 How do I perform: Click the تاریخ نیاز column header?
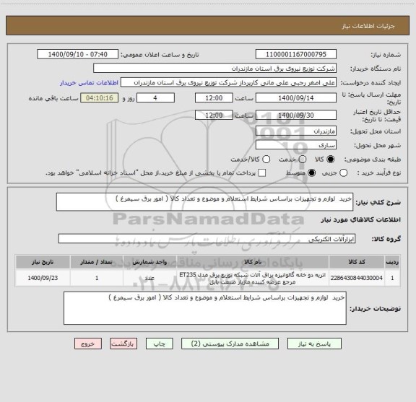click(x=43, y=262)
